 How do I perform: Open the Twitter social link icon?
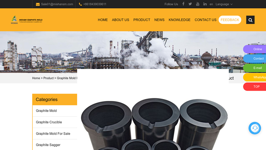click(190, 4)
